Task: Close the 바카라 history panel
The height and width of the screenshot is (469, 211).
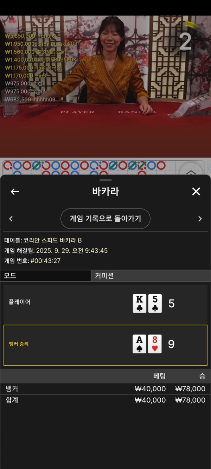Action: (x=196, y=191)
